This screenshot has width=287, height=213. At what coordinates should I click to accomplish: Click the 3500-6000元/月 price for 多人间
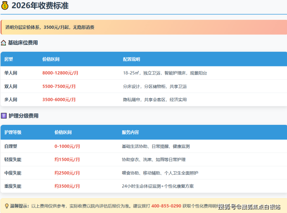tap(59, 99)
